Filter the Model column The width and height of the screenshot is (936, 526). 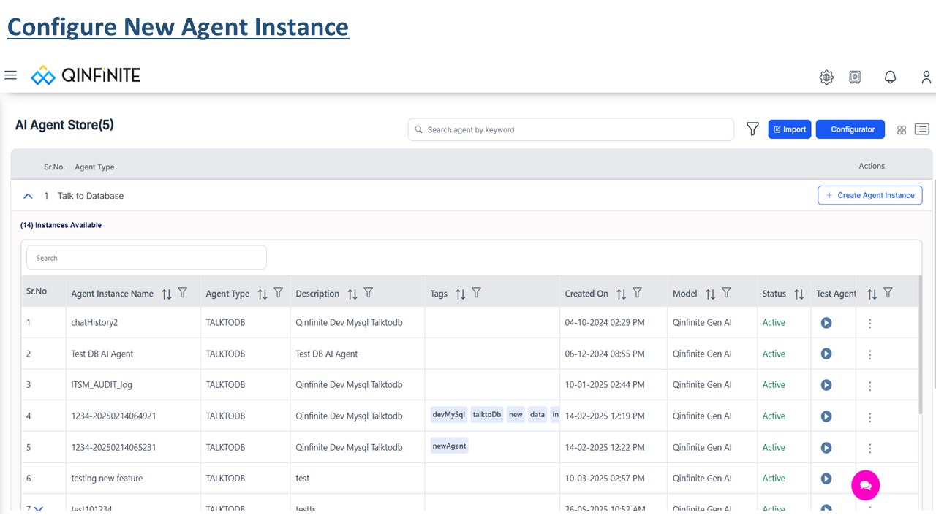point(726,293)
